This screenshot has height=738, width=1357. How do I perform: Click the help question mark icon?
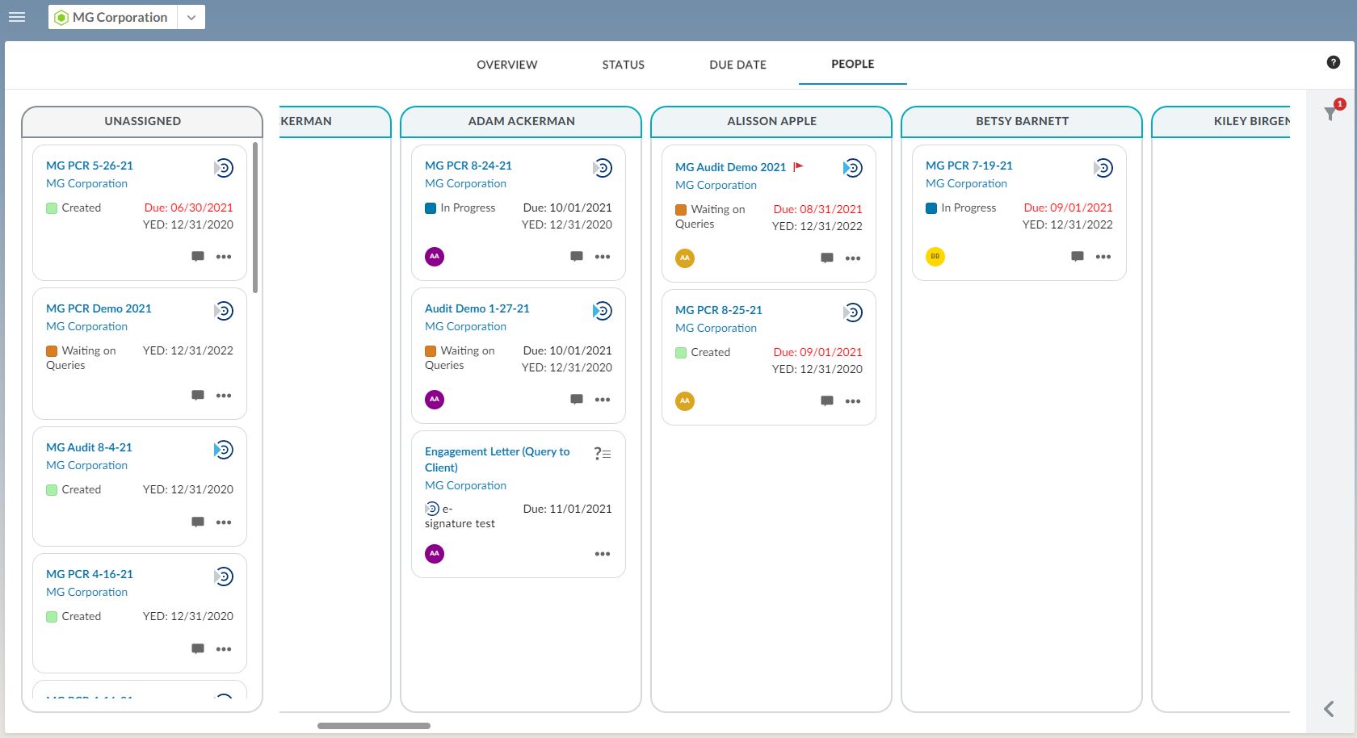[1334, 62]
